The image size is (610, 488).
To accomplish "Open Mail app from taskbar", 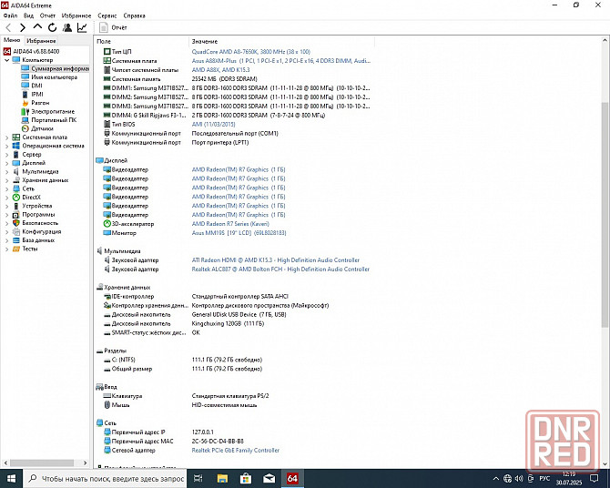I will pyautogui.click(x=269, y=479).
